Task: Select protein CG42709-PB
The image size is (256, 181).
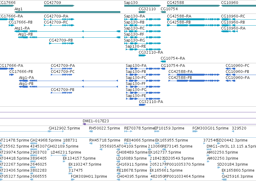Action: [61, 93]
